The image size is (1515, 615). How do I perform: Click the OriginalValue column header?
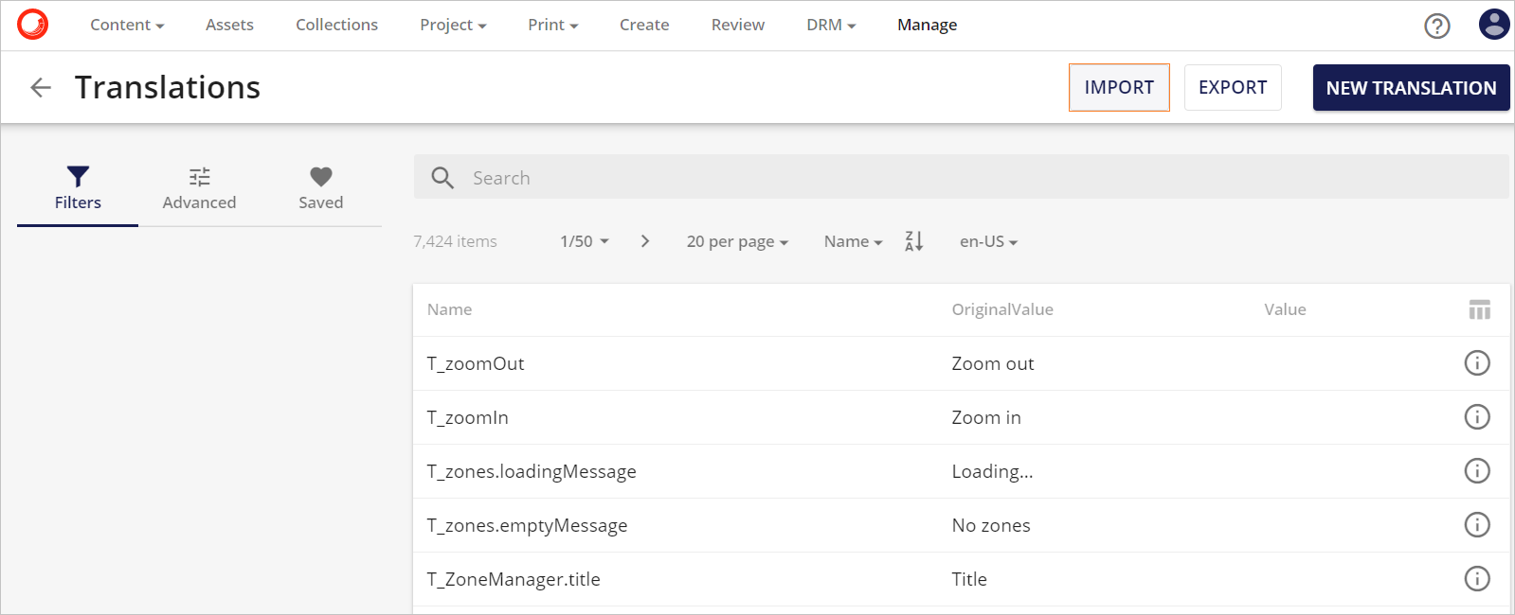click(x=1002, y=309)
